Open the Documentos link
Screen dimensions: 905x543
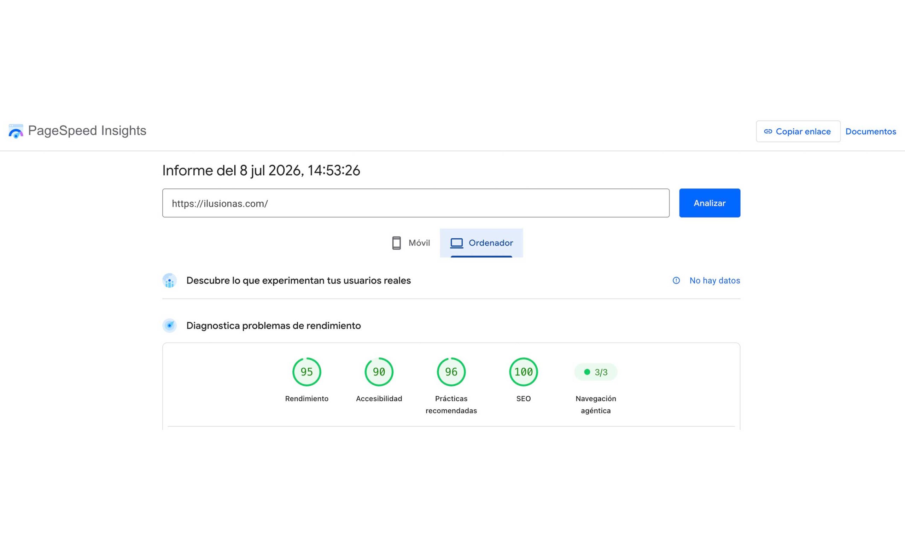tap(870, 132)
